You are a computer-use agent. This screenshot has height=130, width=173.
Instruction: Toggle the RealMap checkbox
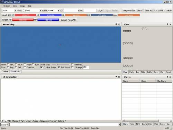coord(73,64)
